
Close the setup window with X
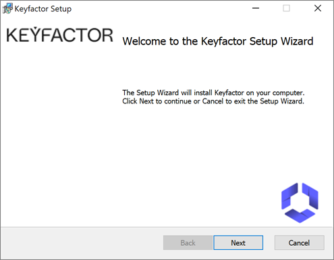click(x=318, y=8)
